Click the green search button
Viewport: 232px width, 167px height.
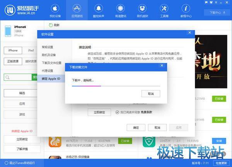click(x=34, y=77)
